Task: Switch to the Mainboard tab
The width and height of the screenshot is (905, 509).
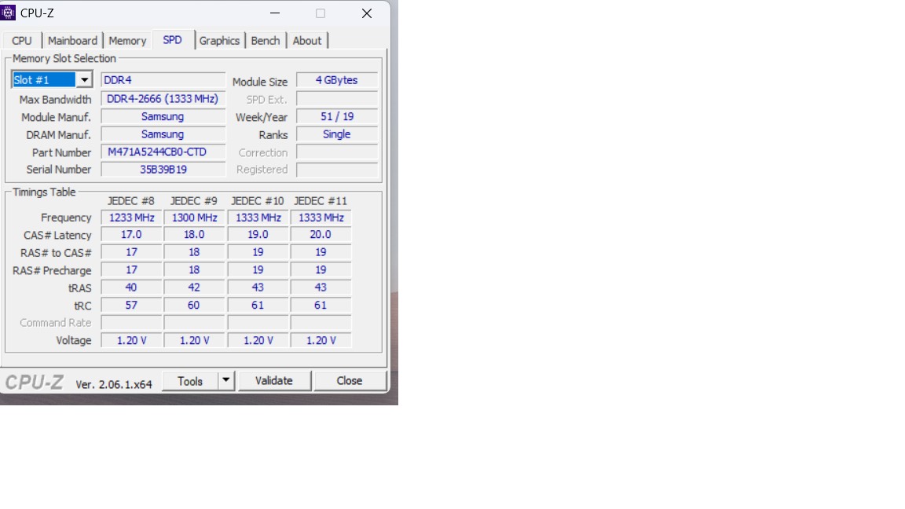Action: coord(73,41)
